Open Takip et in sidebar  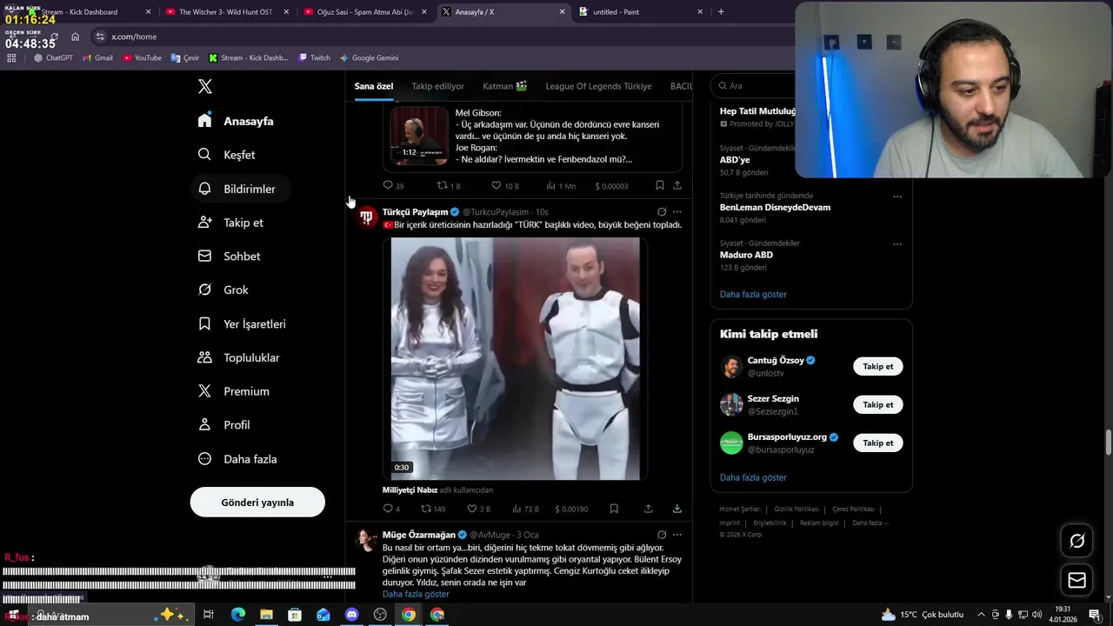coord(230,223)
